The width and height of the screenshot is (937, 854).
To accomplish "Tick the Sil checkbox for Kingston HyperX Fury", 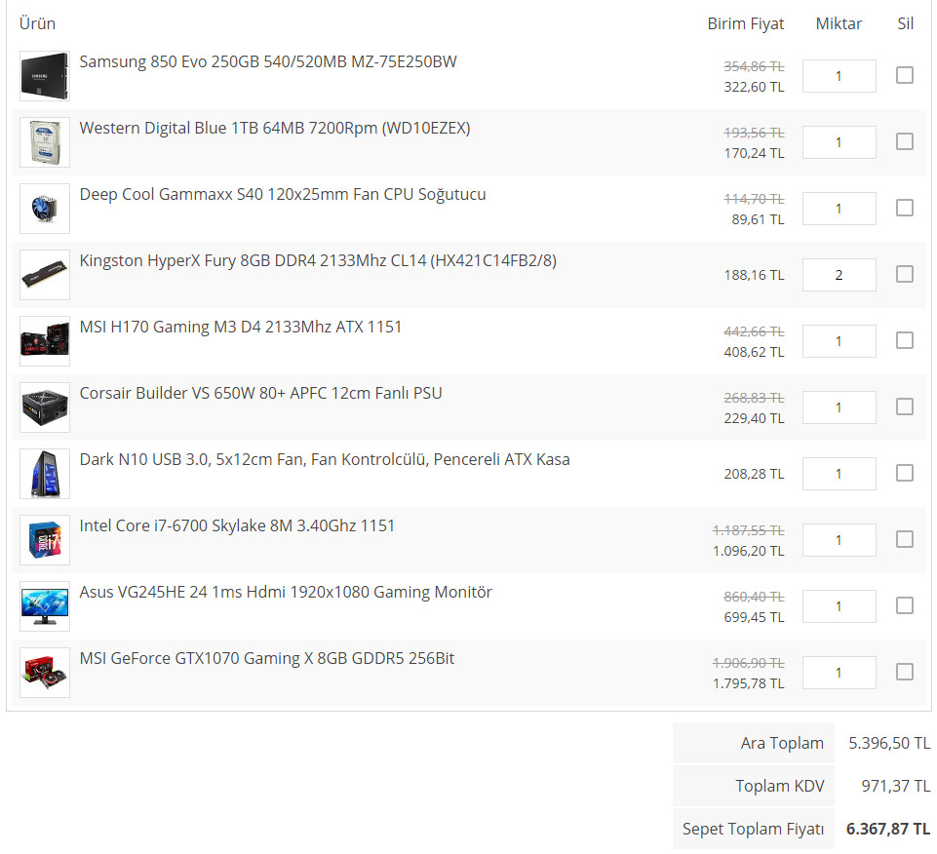I will pyautogui.click(x=905, y=274).
